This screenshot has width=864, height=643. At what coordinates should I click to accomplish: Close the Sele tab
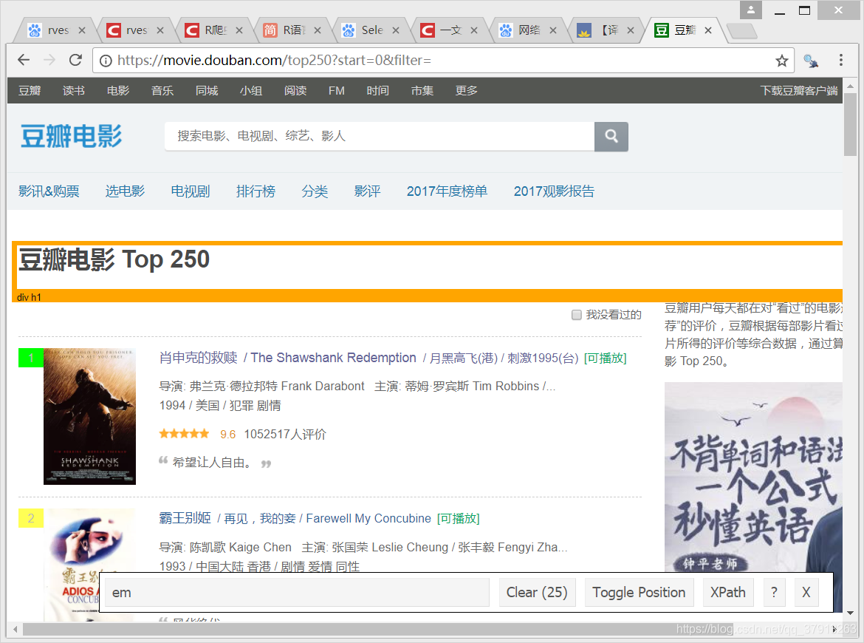pos(396,30)
